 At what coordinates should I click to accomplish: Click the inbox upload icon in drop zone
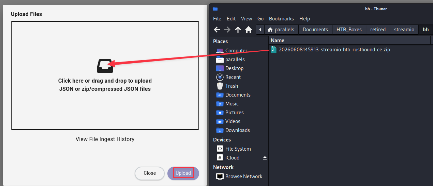coord(105,66)
